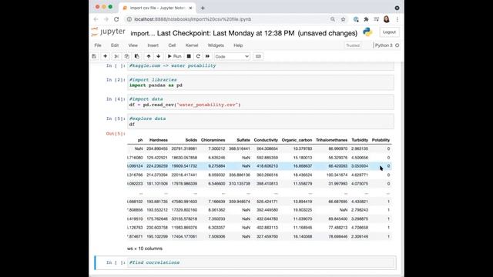Click the kaggle.com comment cell
This screenshot has height=277, width=493.
260,65
